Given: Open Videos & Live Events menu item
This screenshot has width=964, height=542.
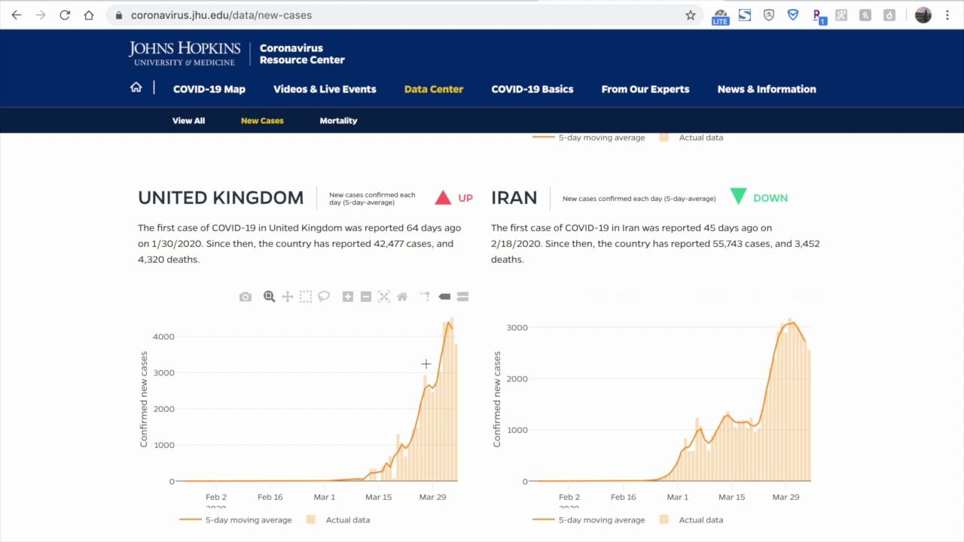Looking at the screenshot, I should (x=325, y=89).
